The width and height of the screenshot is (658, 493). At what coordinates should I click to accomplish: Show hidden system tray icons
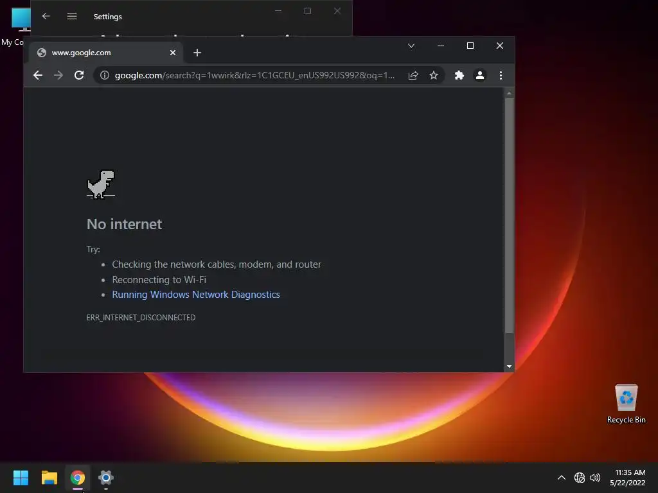(x=562, y=478)
